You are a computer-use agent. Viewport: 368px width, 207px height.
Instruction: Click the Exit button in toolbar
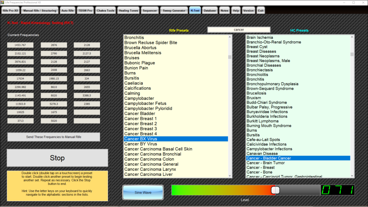tap(261, 10)
